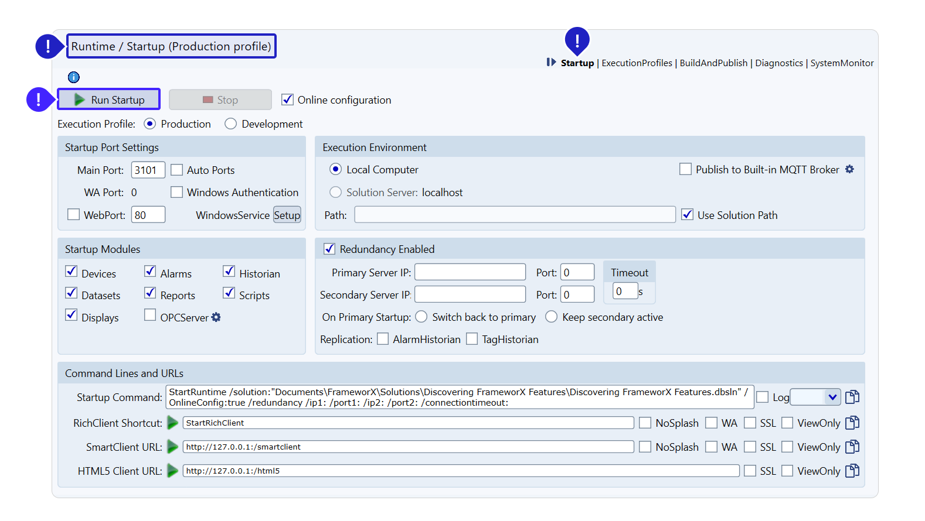925x521 pixels.
Task: Check WA for SmartClient URL
Action: pos(711,447)
